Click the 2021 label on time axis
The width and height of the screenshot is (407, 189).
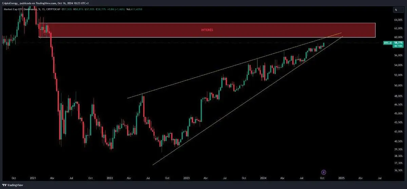point(33,177)
